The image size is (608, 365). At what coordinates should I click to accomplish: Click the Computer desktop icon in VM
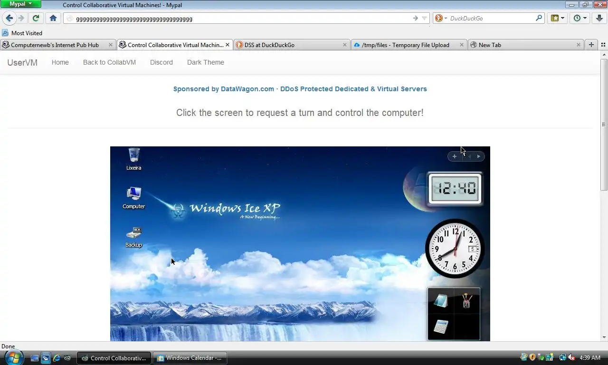click(x=134, y=198)
